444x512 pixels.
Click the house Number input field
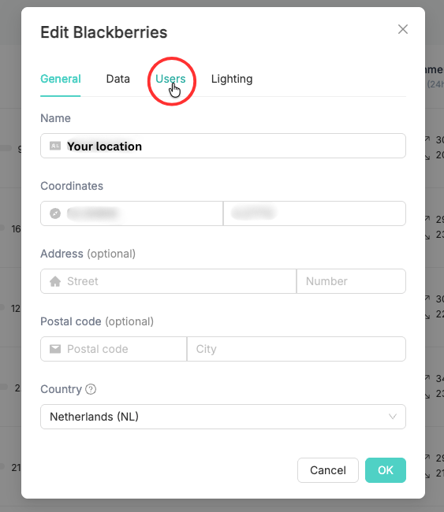pyautogui.click(x=351, y=281)
